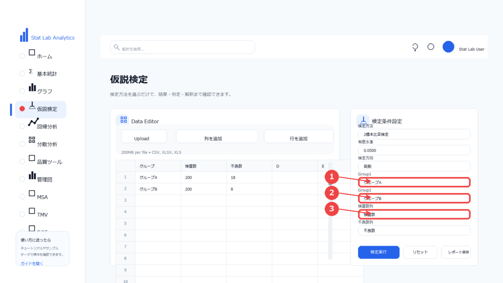This screenshot has width=503, height=283.
Task: Click the bar chart icon for グラフ
Action: pos(32,87)
